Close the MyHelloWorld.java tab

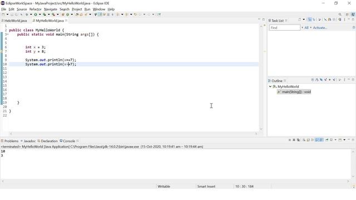tap(66, 21)
